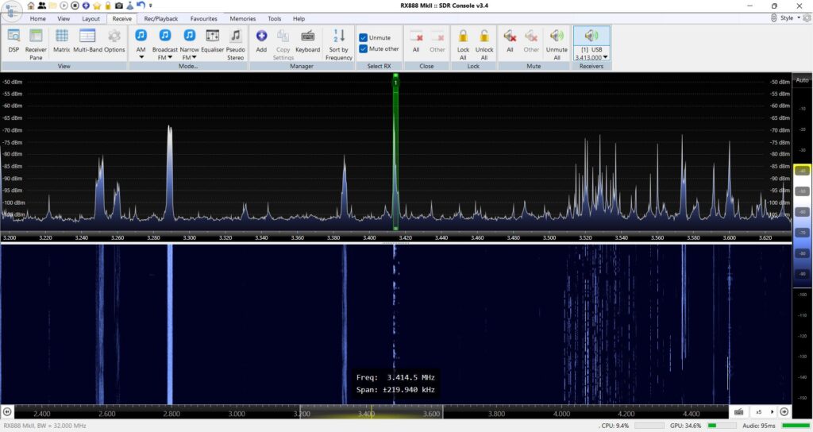Toggle the Unmute checkbox
813x432 pixels.
pos(364,38)
